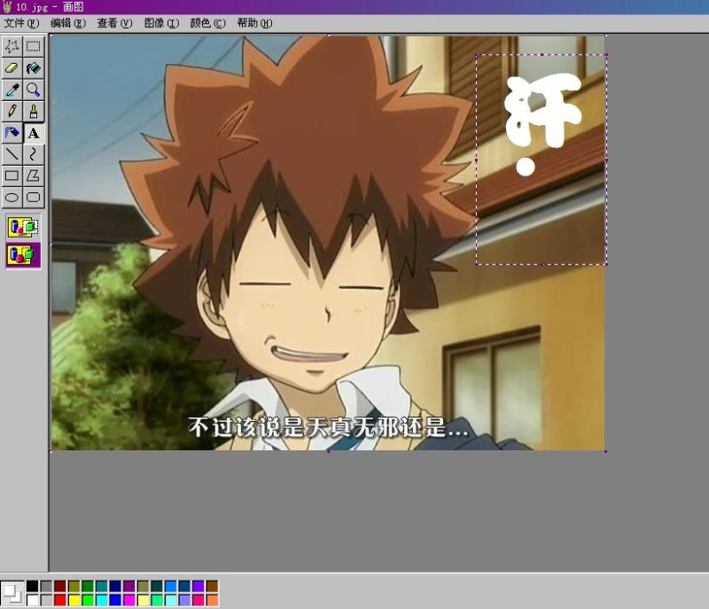
Task: Open the 颜色(C) menu
Action: coord(207,23)
